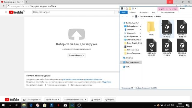This screenshot has height=108, width=192.
Task: Open the Файл tab in Explorer
Action: pos(124,12)
